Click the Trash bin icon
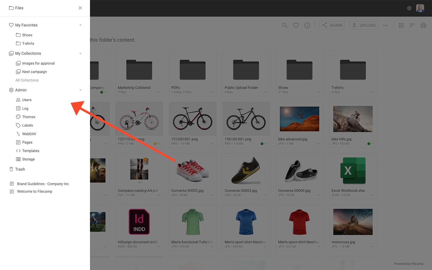Viewport: 432px width, 270px height. [x=11, y=169]
